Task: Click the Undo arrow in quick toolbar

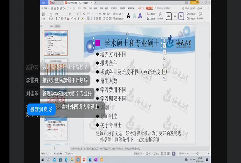Action: pos(64,8)
